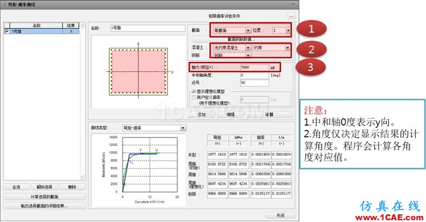Toggle the 显示理想化模型 checkbox
The width and height of the screenshot is (426, 222).
click(x=194, y=92)
